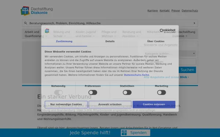Click Nur notwendige Cookies button

coord(66,104)
